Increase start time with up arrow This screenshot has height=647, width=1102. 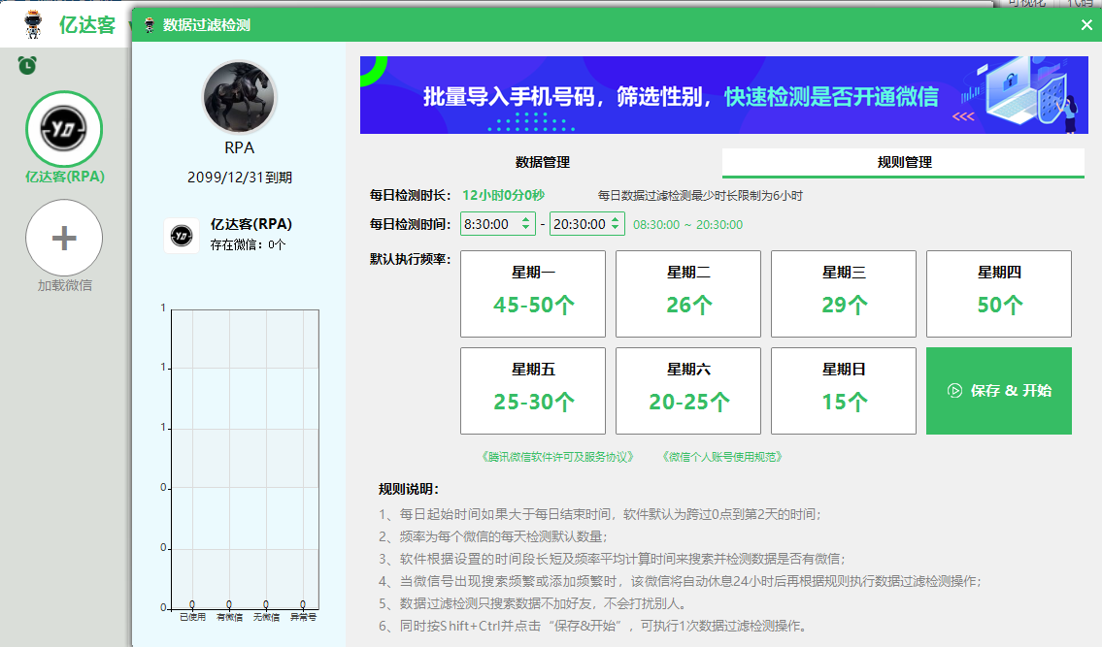click(525, 219)
